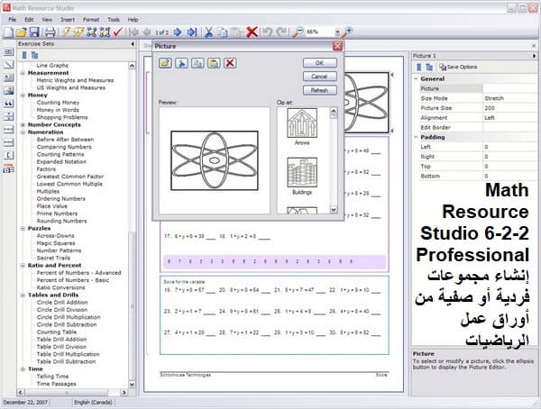
Task: Jump to last page arrow icon
Action: pos(191,32)
